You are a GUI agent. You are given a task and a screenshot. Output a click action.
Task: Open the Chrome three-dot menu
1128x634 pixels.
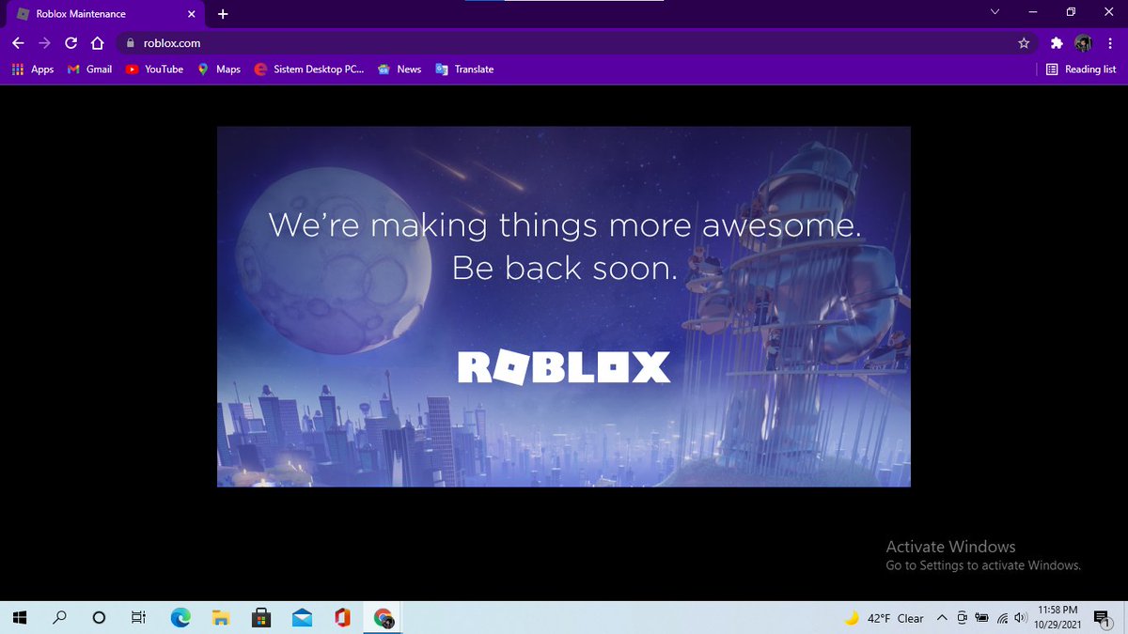(1110, 43)
